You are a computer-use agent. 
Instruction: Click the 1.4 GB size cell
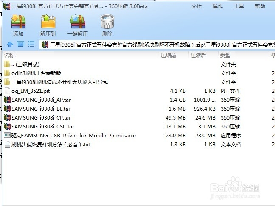[178, 100]
